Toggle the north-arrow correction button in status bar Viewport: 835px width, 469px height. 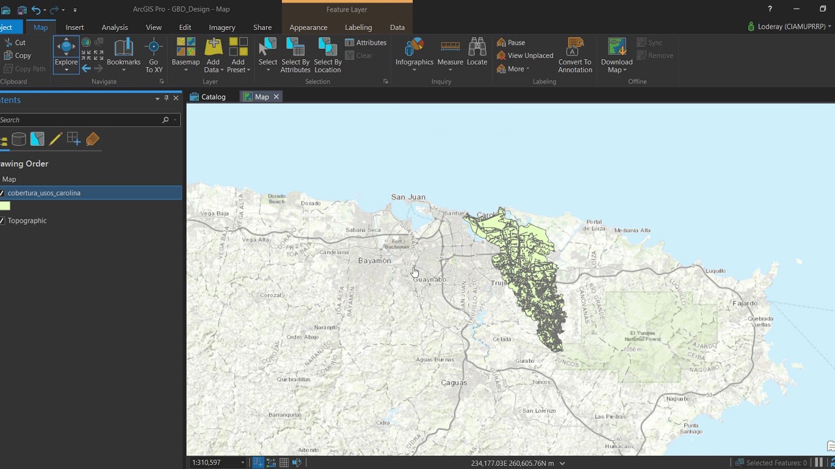coord(297,462)
